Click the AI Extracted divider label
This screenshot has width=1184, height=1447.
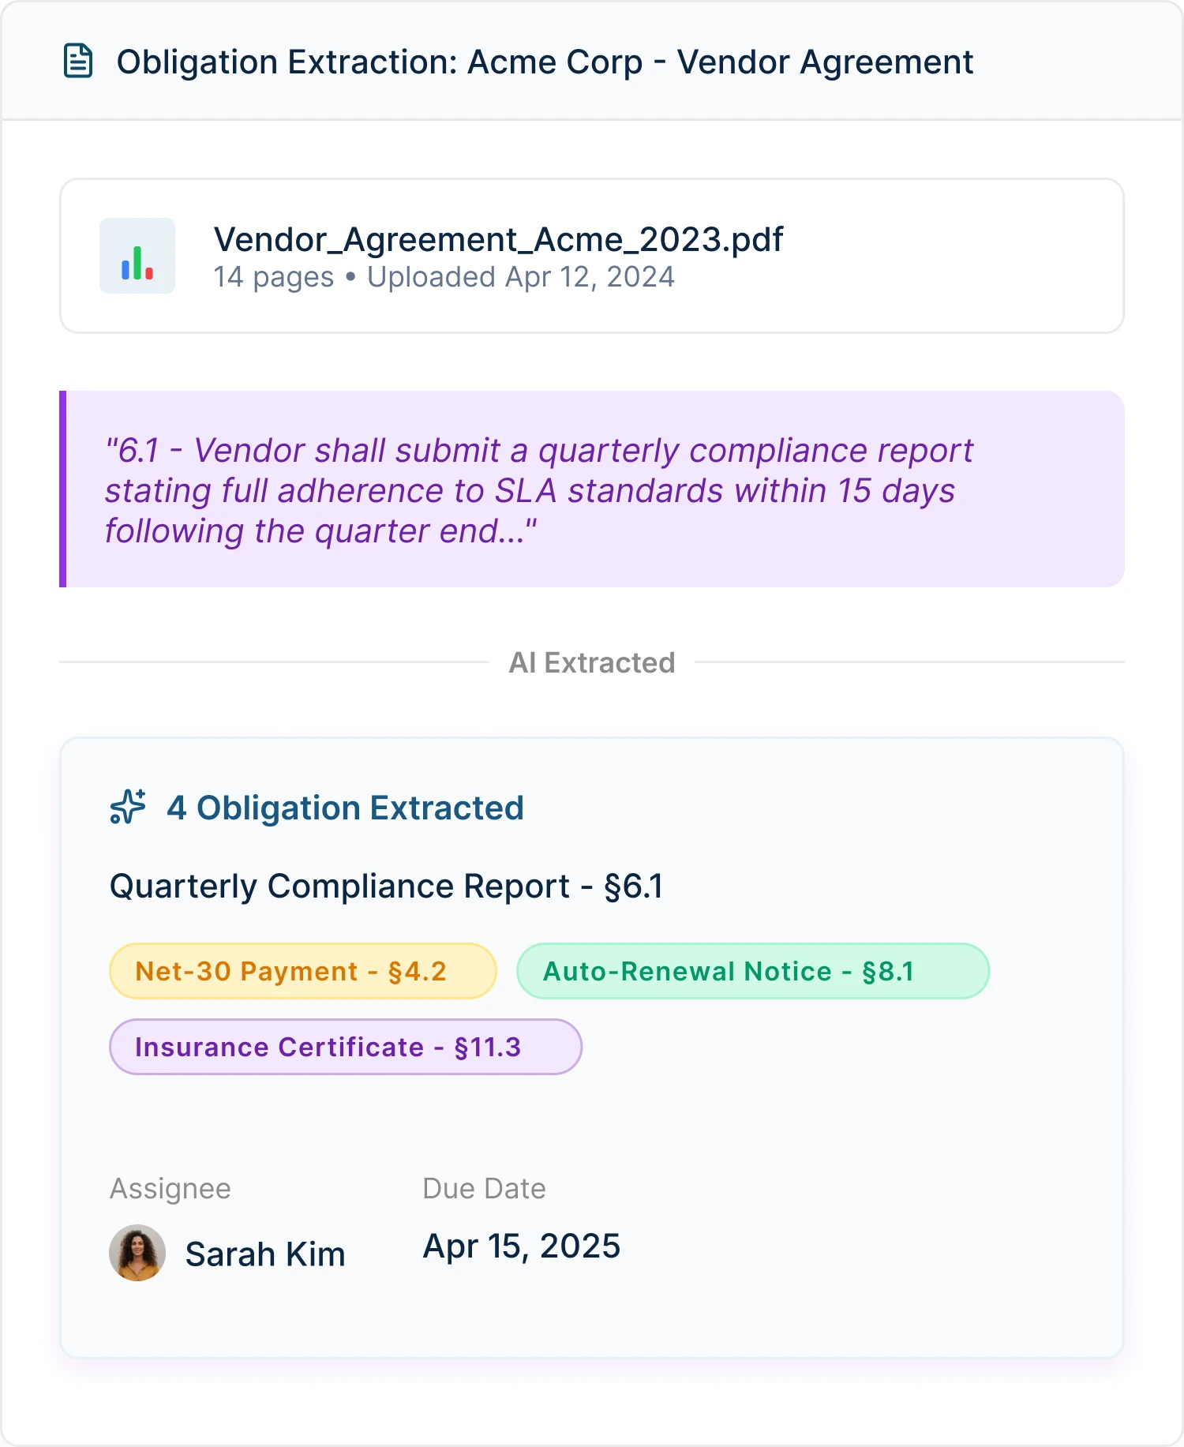pyautogui.click(x=593, y=662)
